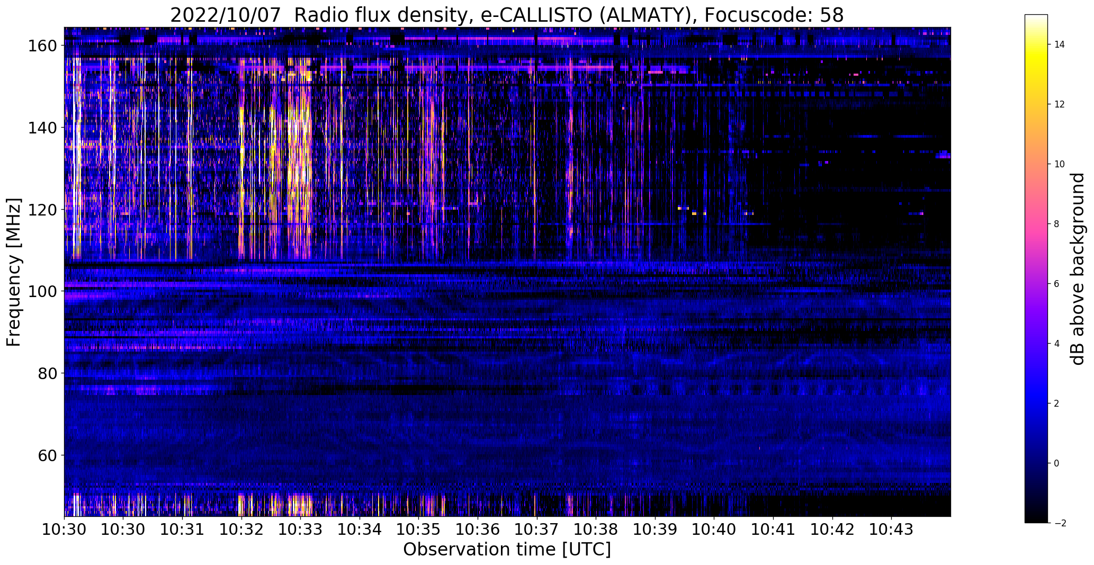Screen dimensions: 1094x565
Task: Pick the colorbar tick label 14
Action: pos(1060,44)
